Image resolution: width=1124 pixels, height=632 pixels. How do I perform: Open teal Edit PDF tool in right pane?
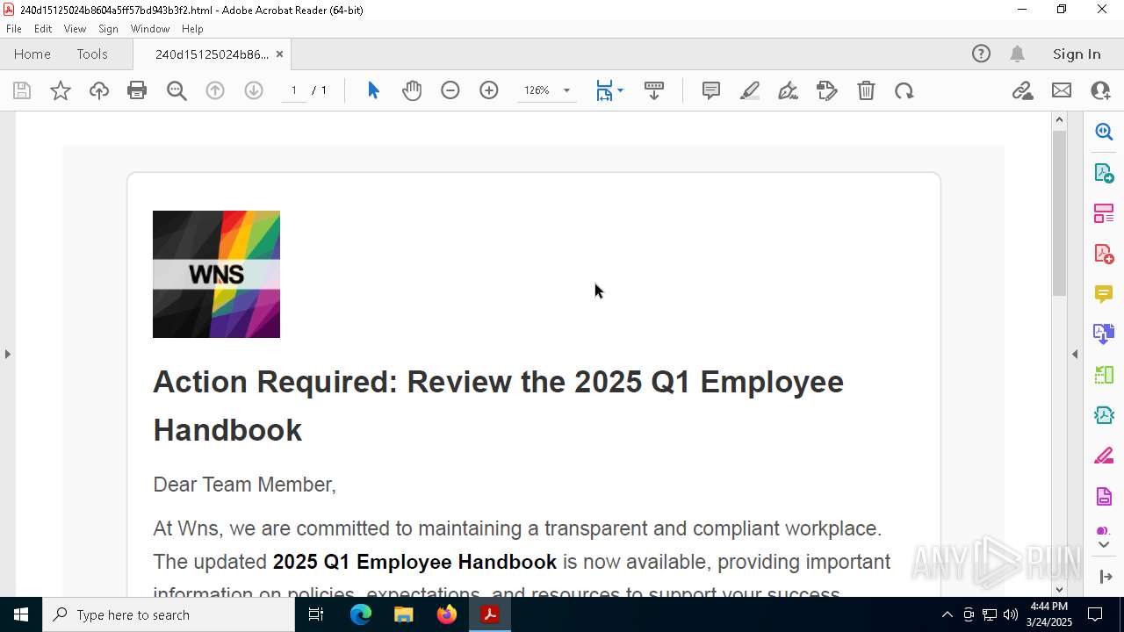point(1104,415)
